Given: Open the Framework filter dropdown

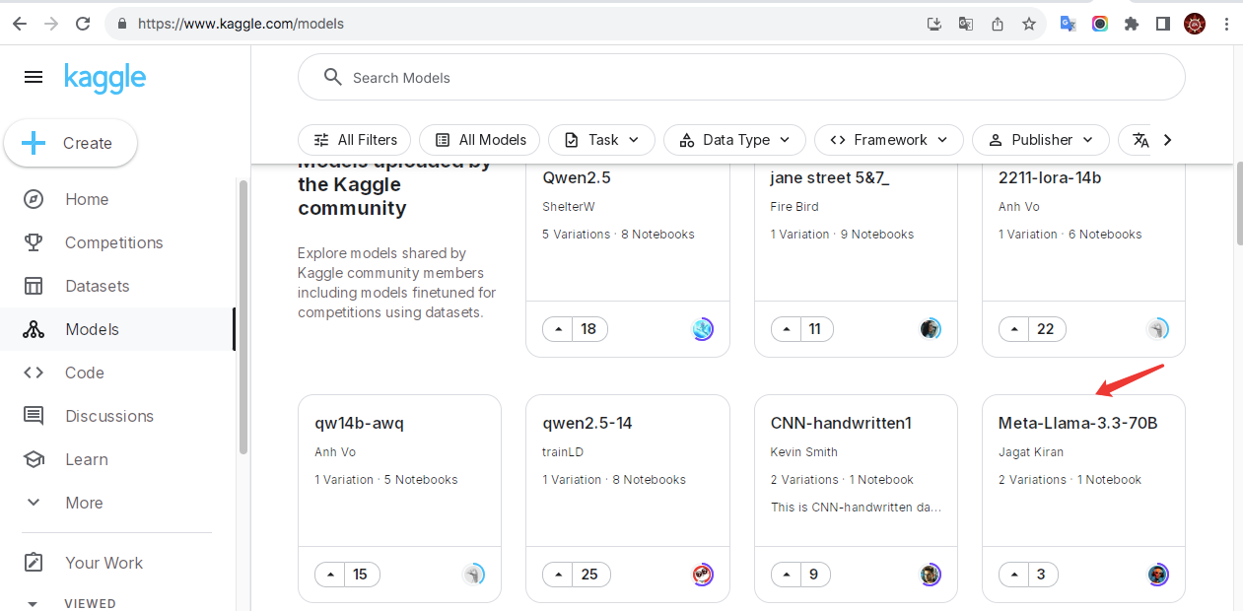Looking at the screenshot, I should coord(889,140).
